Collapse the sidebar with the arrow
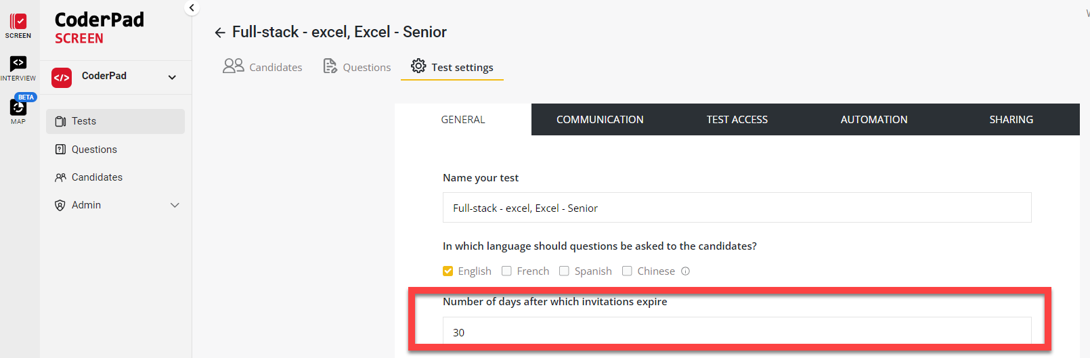1090x358 pixels. pyautogui.click(x=192, y=8)
